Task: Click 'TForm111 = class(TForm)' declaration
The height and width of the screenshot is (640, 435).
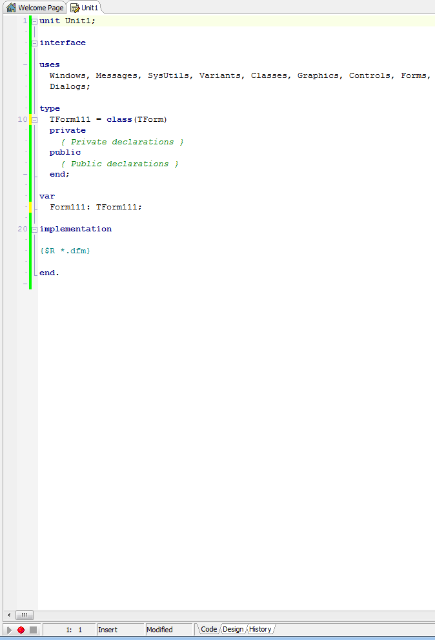Action: click(108, 120)
